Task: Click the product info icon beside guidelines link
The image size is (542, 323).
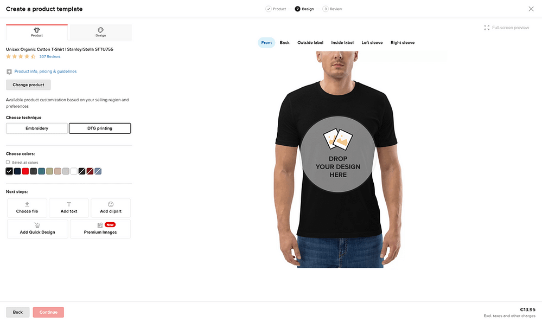Action: [x=9, y=72]
